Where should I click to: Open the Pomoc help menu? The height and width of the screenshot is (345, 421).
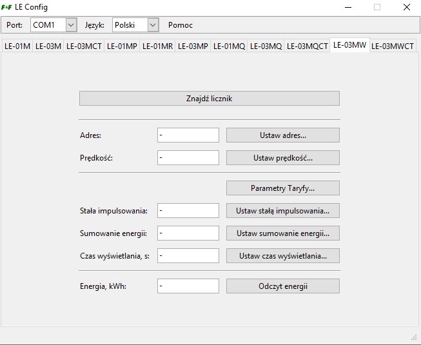pos(181,25)
